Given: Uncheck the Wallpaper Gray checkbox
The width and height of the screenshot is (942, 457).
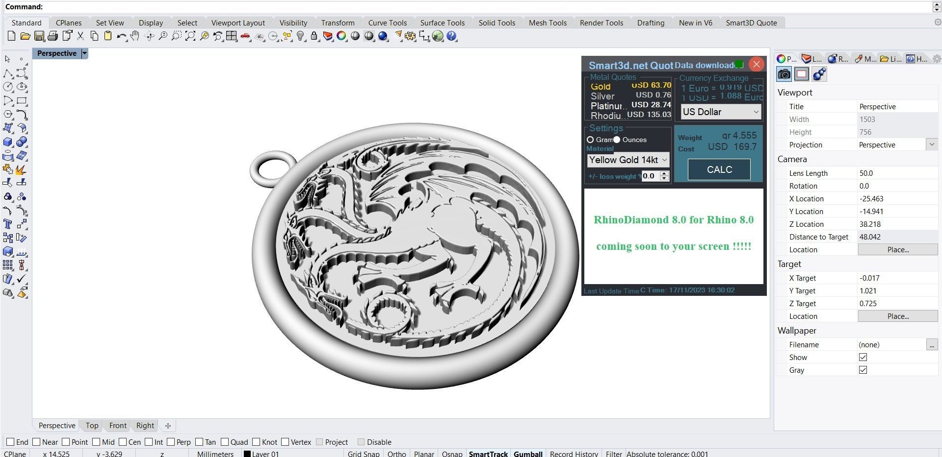Looking at the screenshot, I should [x=863, y=370].
